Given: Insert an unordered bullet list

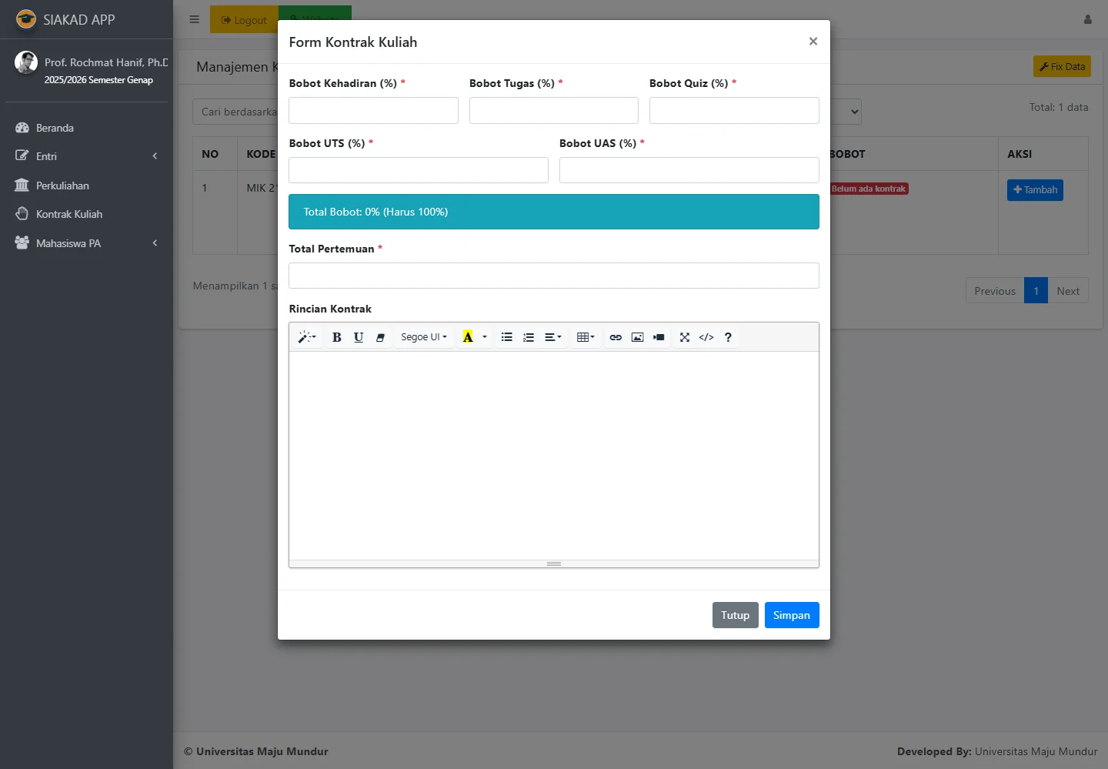Looking at the screenshot, I should [x=506, y=337].
